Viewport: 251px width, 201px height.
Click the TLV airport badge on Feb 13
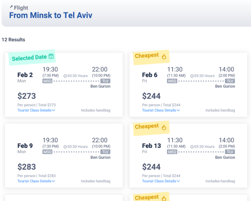(230, 152)
